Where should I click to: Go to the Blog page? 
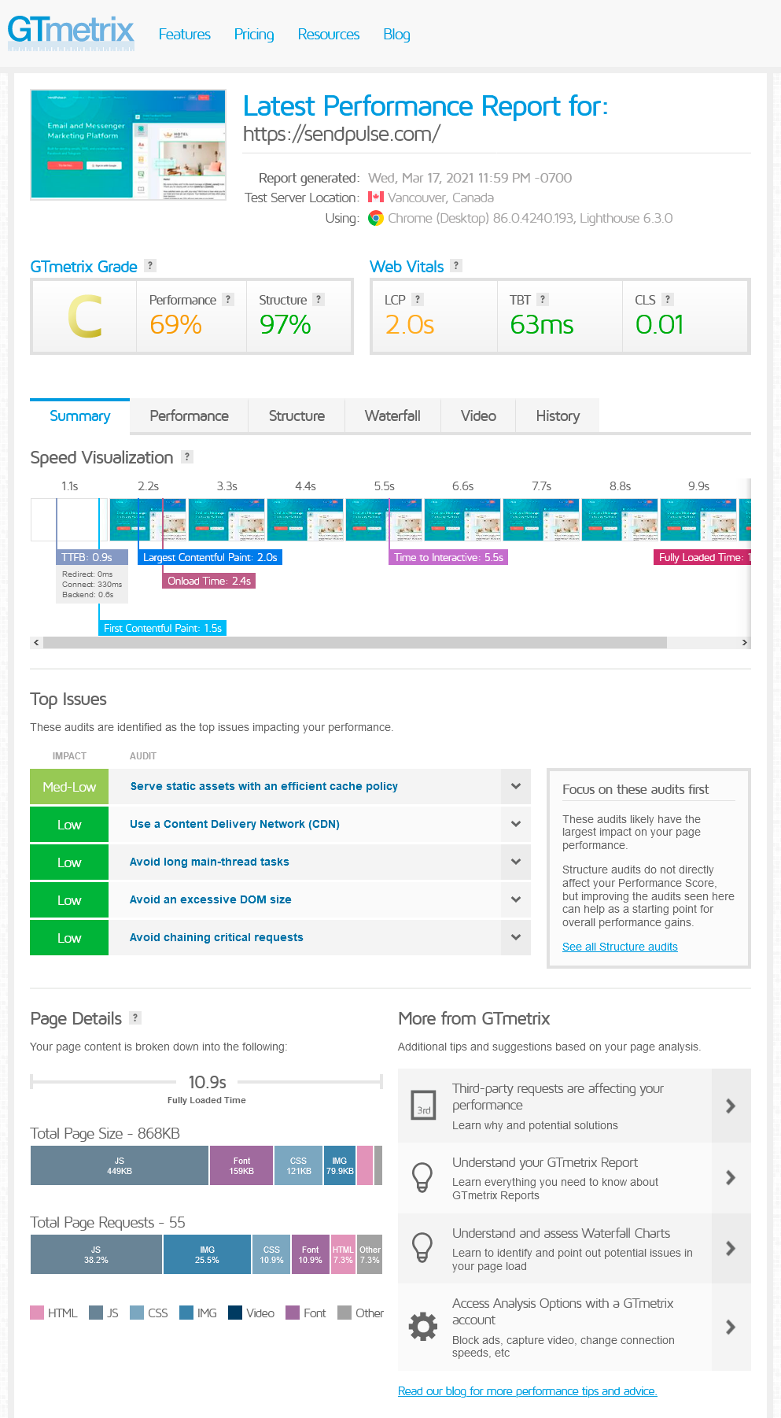[x=396, y=35]
